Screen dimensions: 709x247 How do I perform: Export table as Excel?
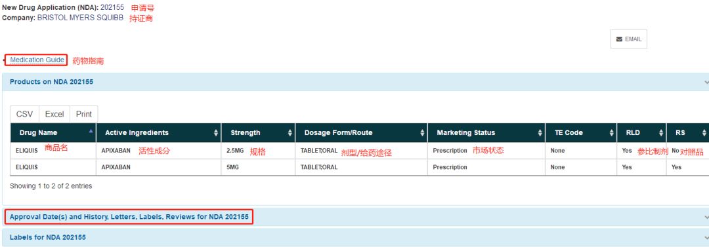click(54, 114)
